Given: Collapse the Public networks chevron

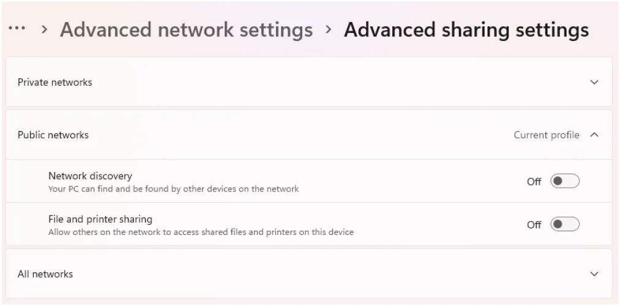Looking at the screenshot, I should tap(594, 135).
